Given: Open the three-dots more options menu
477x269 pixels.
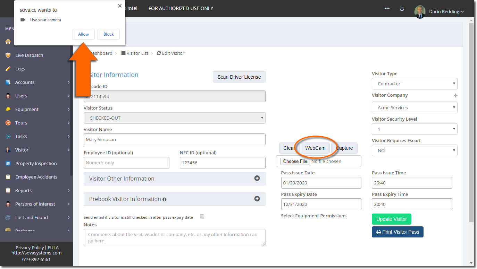Looking at the screenshot, I should tap(387, 9).
